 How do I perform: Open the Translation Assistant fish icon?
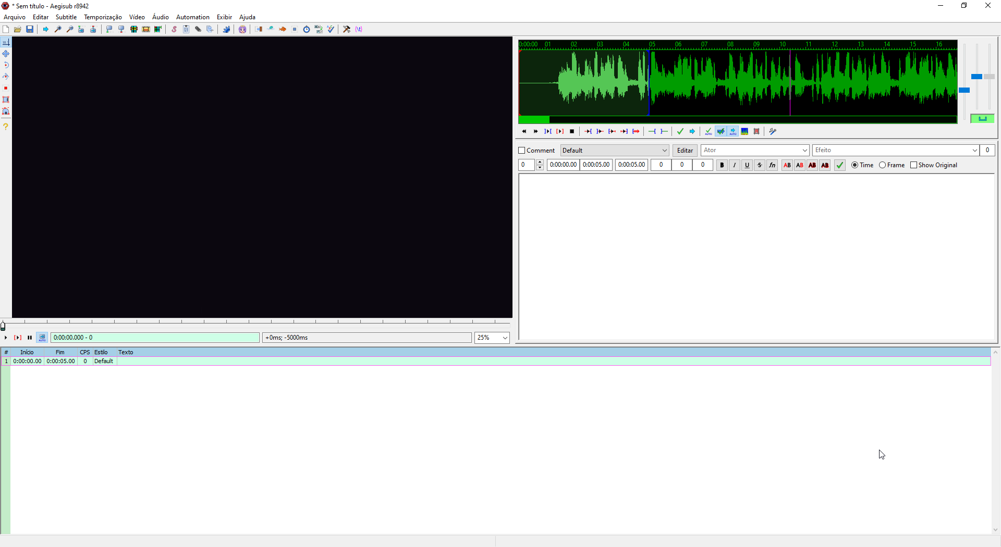[x=283, y=29]
